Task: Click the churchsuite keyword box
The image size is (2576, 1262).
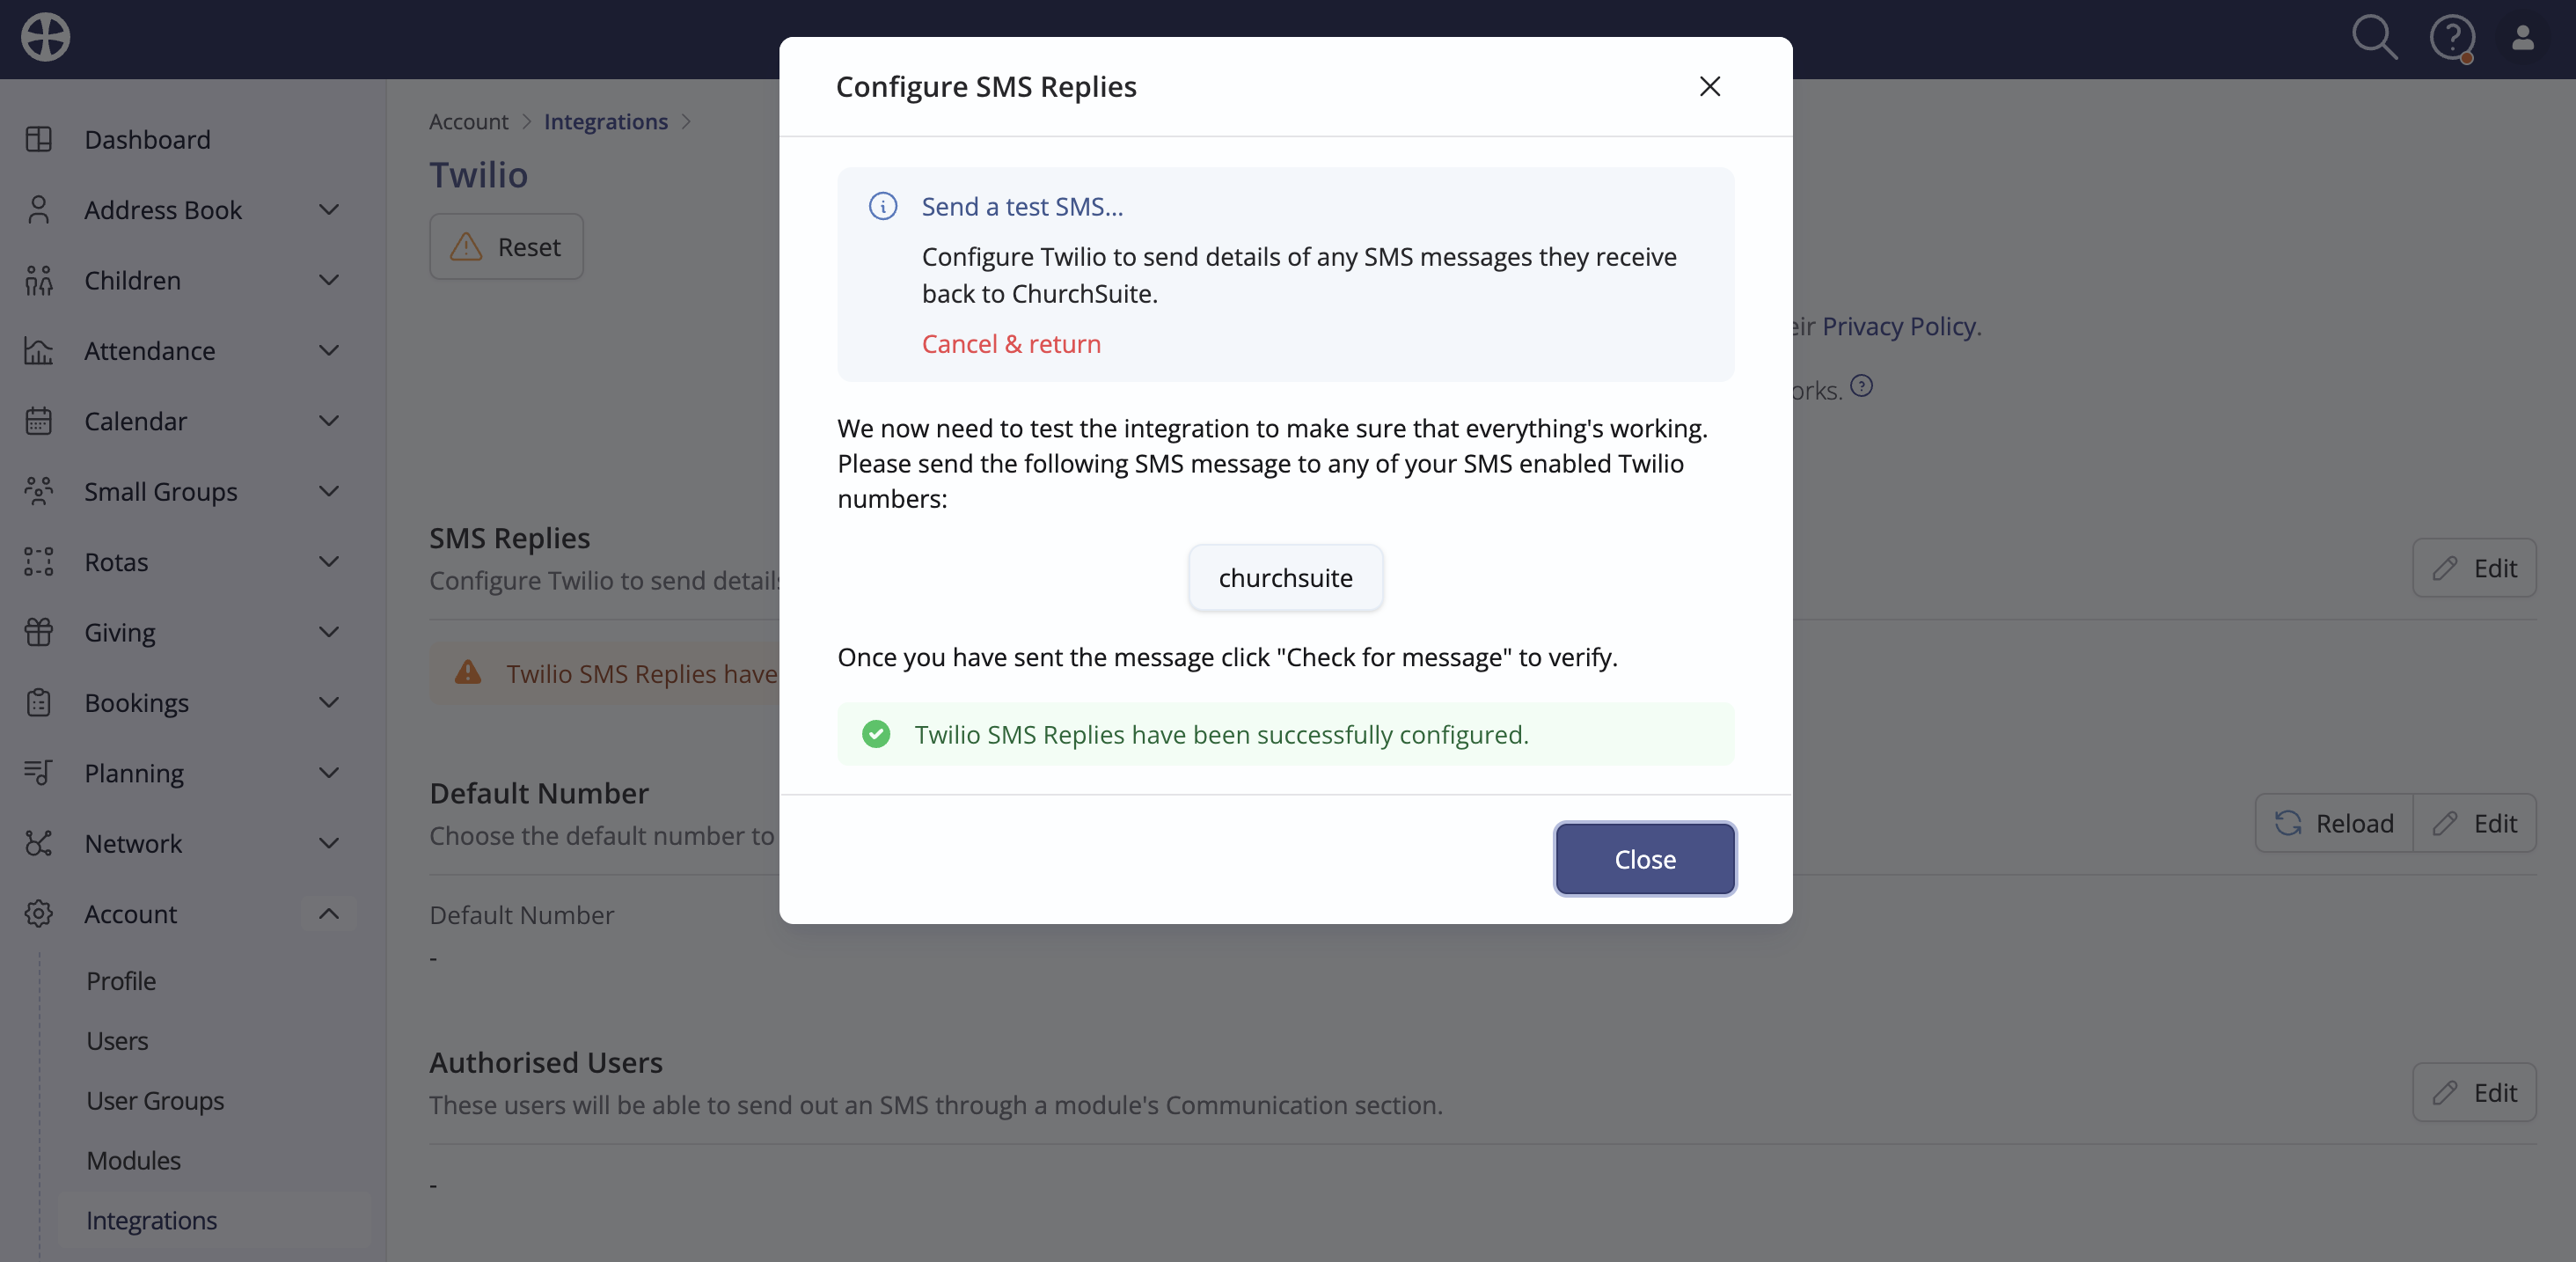Action: (x=1286, y=578)
